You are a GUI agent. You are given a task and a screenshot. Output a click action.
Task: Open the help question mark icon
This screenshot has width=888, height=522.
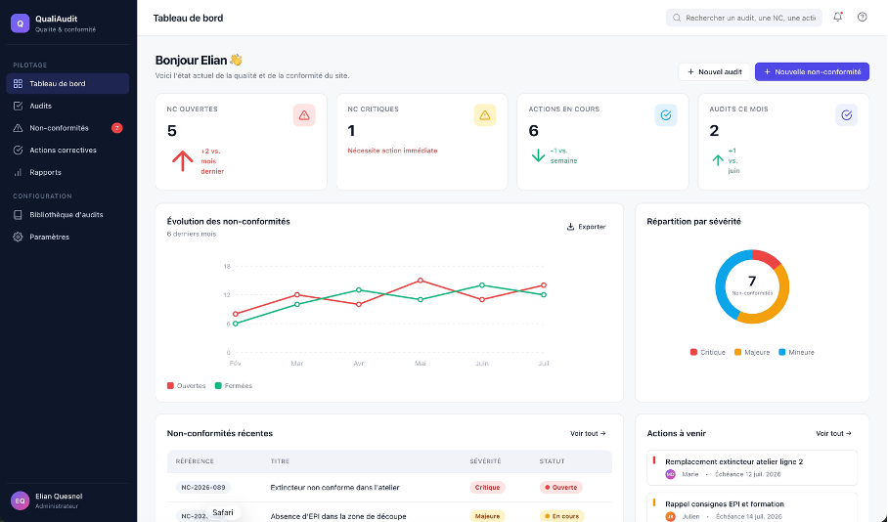(x=862, y=17)
